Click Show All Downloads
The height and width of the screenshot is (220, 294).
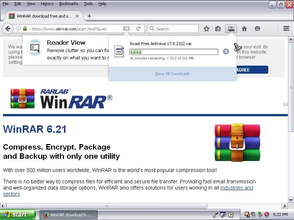click(172, 74)
